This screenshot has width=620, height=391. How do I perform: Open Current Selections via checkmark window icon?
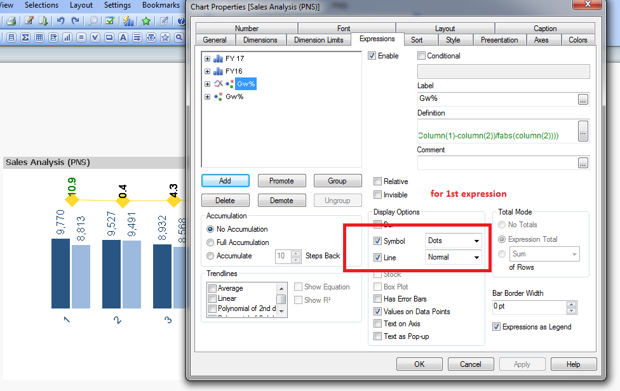point(110,21)
